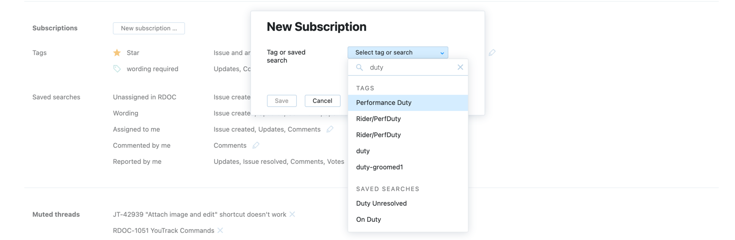
Task: Click the yellow Star tag icon
Action: click(x=117, y=52)
